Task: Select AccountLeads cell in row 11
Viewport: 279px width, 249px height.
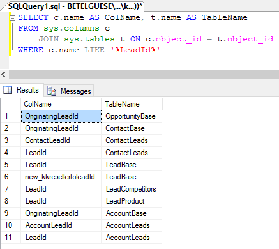Action: pos(132,238)
